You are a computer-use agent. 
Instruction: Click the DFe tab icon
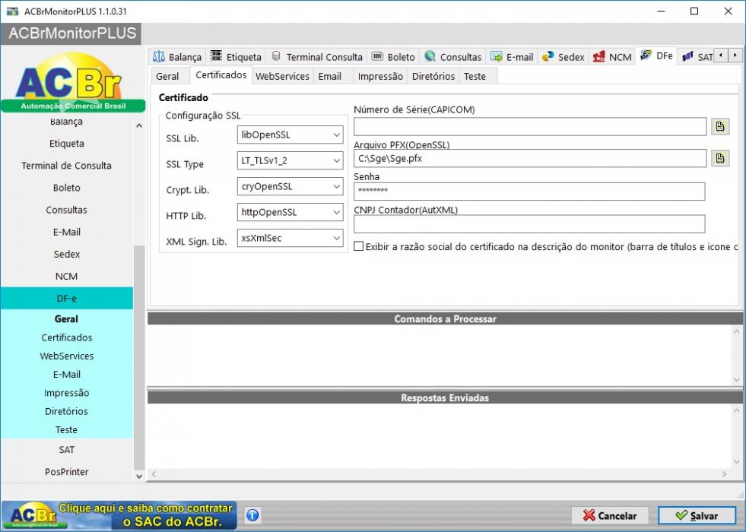click(646, 55)
